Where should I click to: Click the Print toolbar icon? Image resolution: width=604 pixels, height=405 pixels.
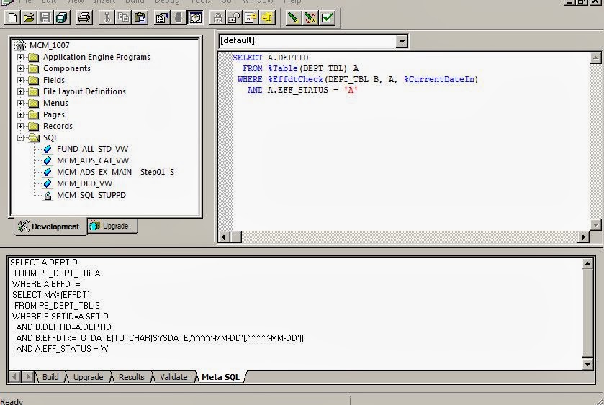click(84, 18)
